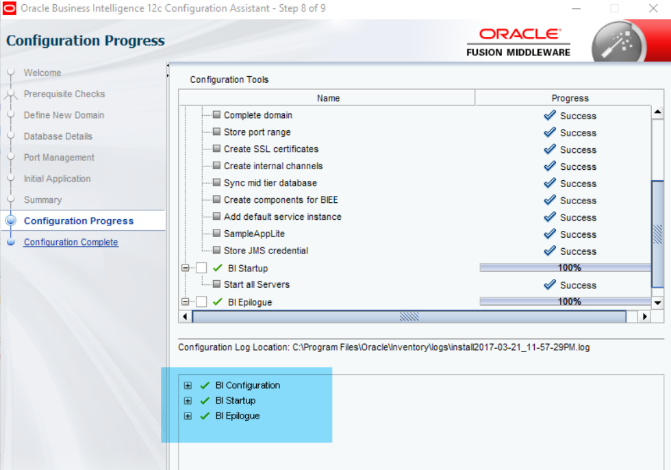The height and width of the screenshot is (470, 671).
Task: Select the Initial Application step
Action: (x=57, y=179)
